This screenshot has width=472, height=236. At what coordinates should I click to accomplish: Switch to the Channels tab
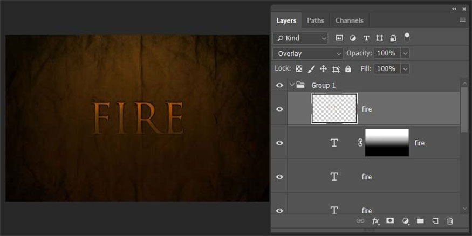coord(349,20)
